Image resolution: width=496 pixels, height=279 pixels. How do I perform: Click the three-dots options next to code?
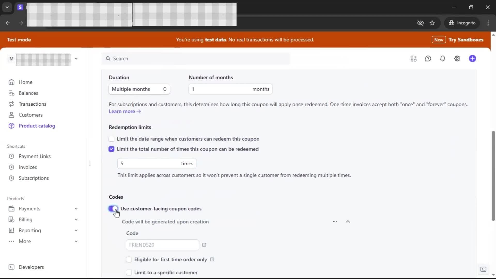coord(335,222)
